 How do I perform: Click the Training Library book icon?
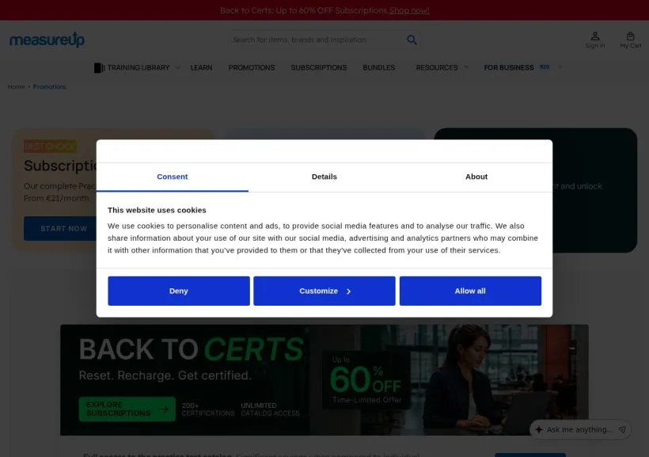pyautogui.click(x=100, y=67)
